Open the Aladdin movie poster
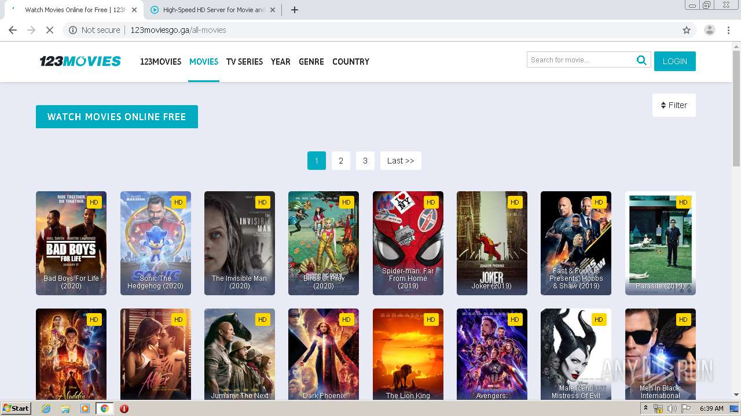This screenshot has height=416, width=741. 71,354
